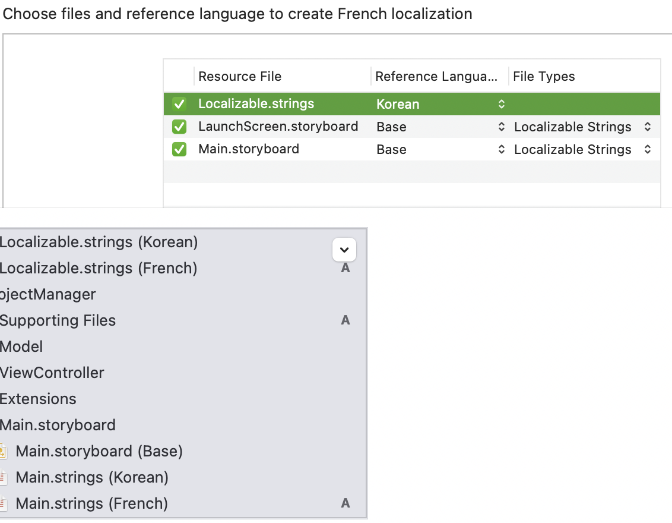Click the chevron-down button in navigator

pyautogui.click(x=344, y=250)
